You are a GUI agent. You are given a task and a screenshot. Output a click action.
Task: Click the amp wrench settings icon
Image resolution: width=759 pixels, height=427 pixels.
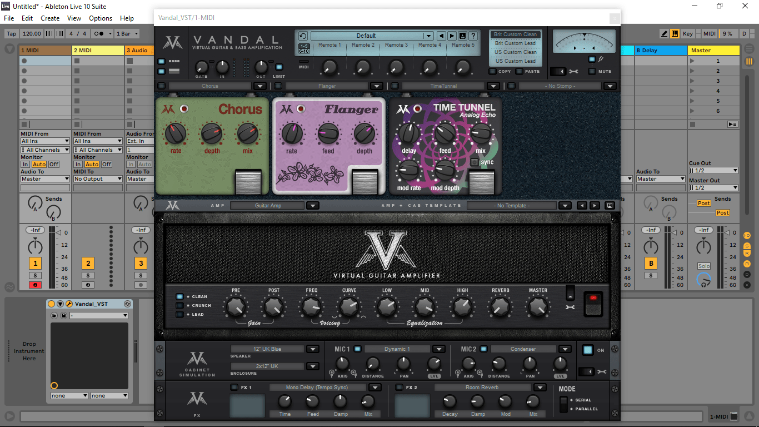[x=570, y=306]
